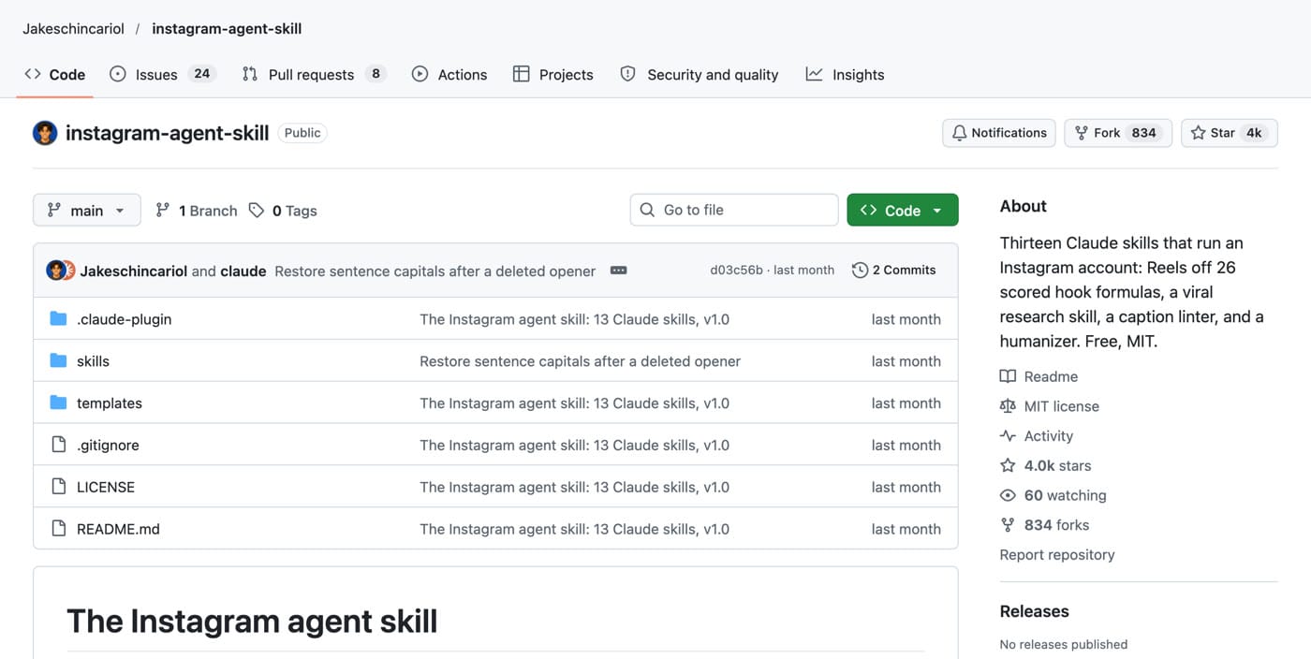Open the skills folder
This screenshot has height=659, width=1311.
tap(93, 361)
